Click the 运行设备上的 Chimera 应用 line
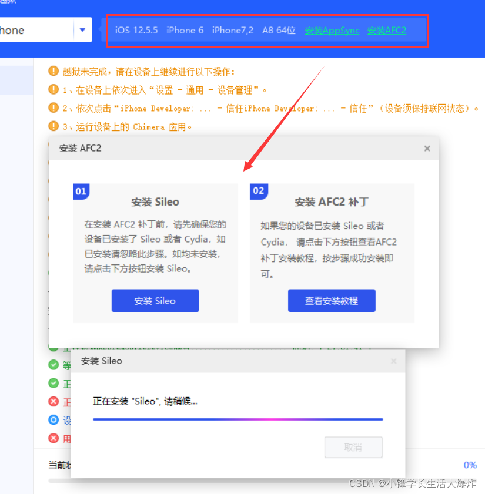 click(x=127, y=127)
